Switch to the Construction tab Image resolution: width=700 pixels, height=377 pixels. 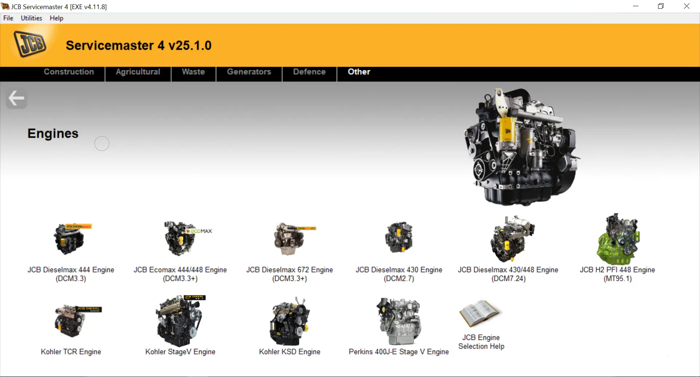click(69, 72)
